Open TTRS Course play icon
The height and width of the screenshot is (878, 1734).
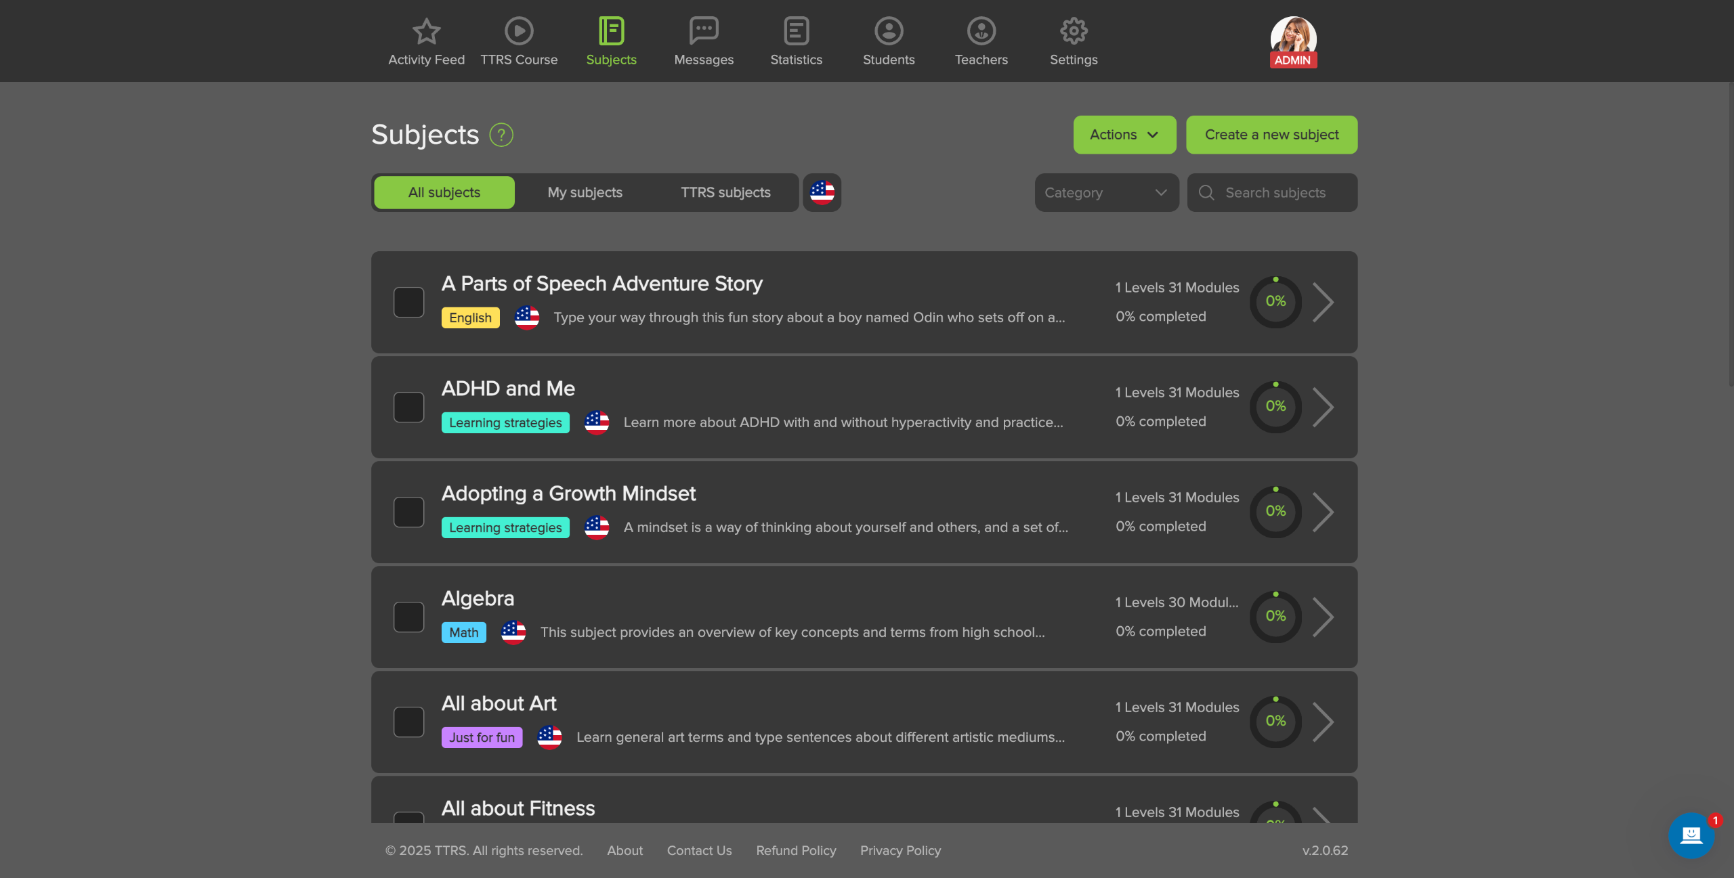(519, 31)
